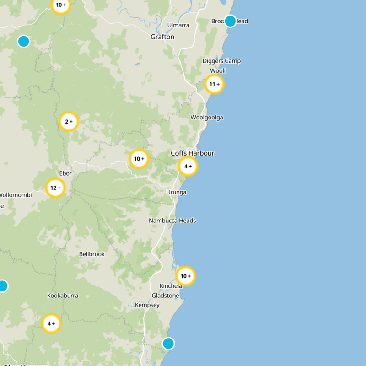Screen dimensions: 366x366
Task: Click the Kinchela label
Action: pyautogui.click(x=171, y=286)
